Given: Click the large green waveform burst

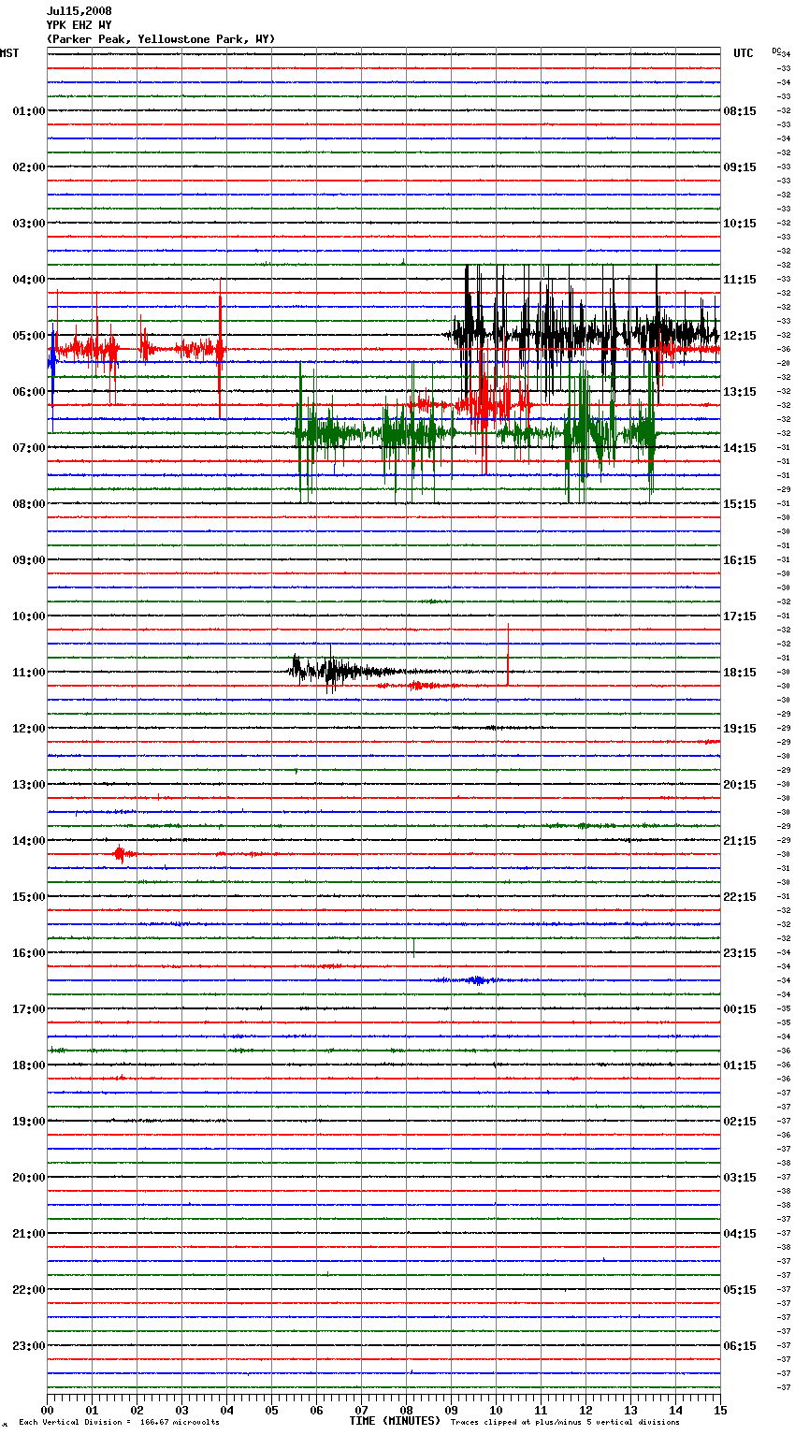Looking at the screenshot, I should click(477, 433).
